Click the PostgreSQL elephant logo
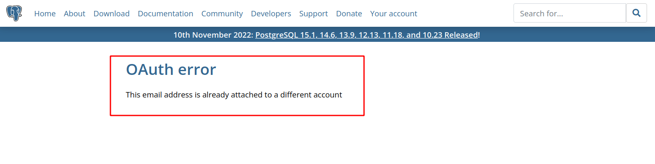 pyautogui.click(x=14, y=13)
